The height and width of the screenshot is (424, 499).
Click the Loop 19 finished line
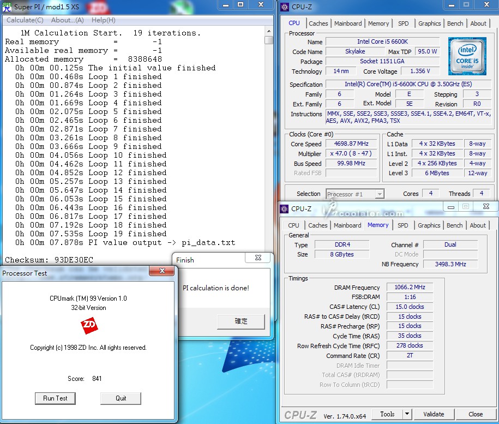91,234
